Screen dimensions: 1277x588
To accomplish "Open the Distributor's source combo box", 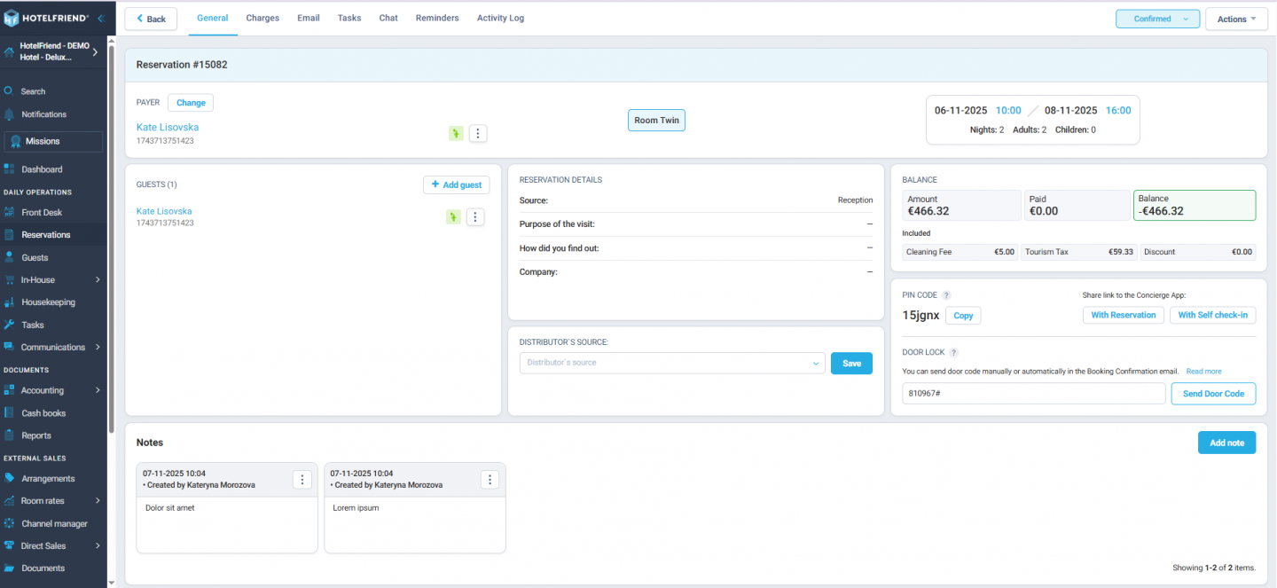I will (x=671, y=363).
